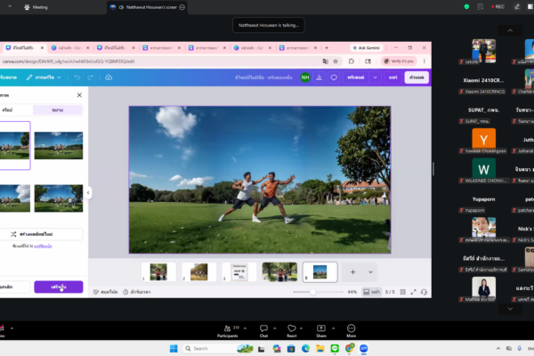Click the translate page icon in address bar
Viewport: 534px width, 356px height.
tap(326, 61)
